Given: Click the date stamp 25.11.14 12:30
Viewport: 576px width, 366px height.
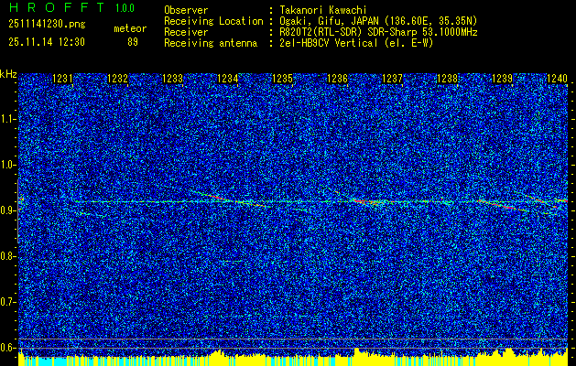Looking at the screenshot, I should tap(47, 42).
